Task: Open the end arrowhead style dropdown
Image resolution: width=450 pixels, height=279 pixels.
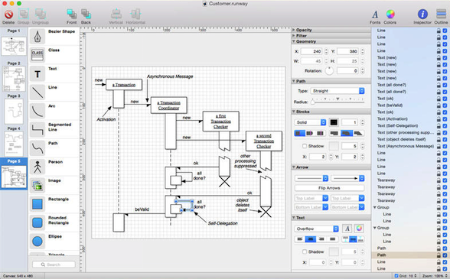Action: (x=347, y=178)
